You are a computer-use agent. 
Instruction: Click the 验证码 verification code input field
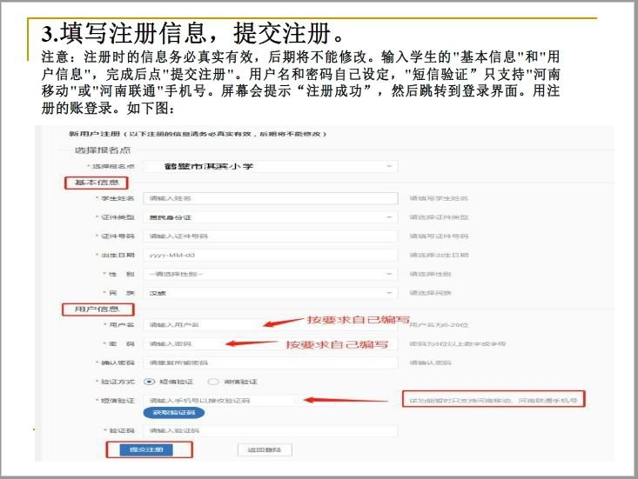[x=270, y=430]
